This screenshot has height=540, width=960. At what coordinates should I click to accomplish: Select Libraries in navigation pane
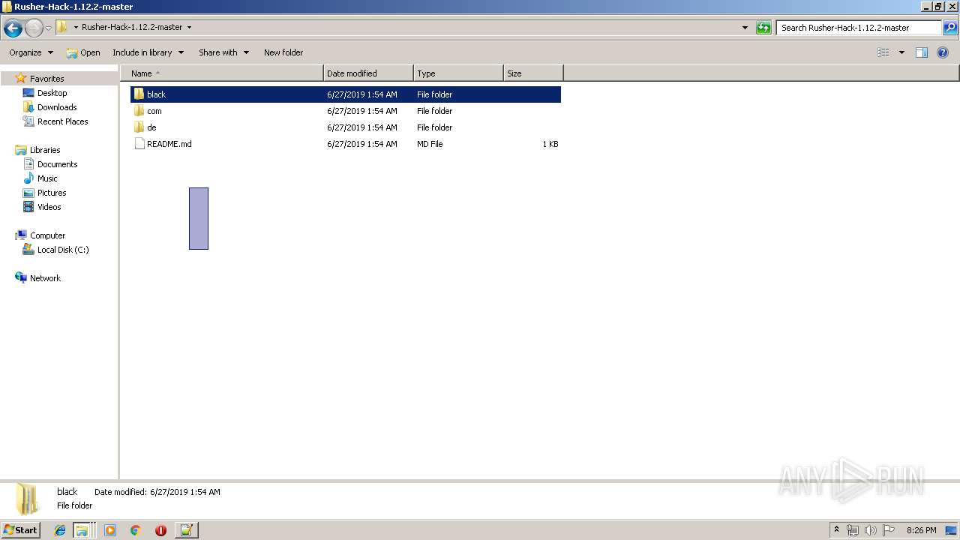45,150
